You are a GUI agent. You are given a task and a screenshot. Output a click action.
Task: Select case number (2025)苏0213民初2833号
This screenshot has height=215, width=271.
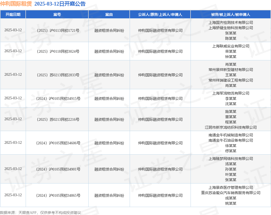[x=57, y=75]
